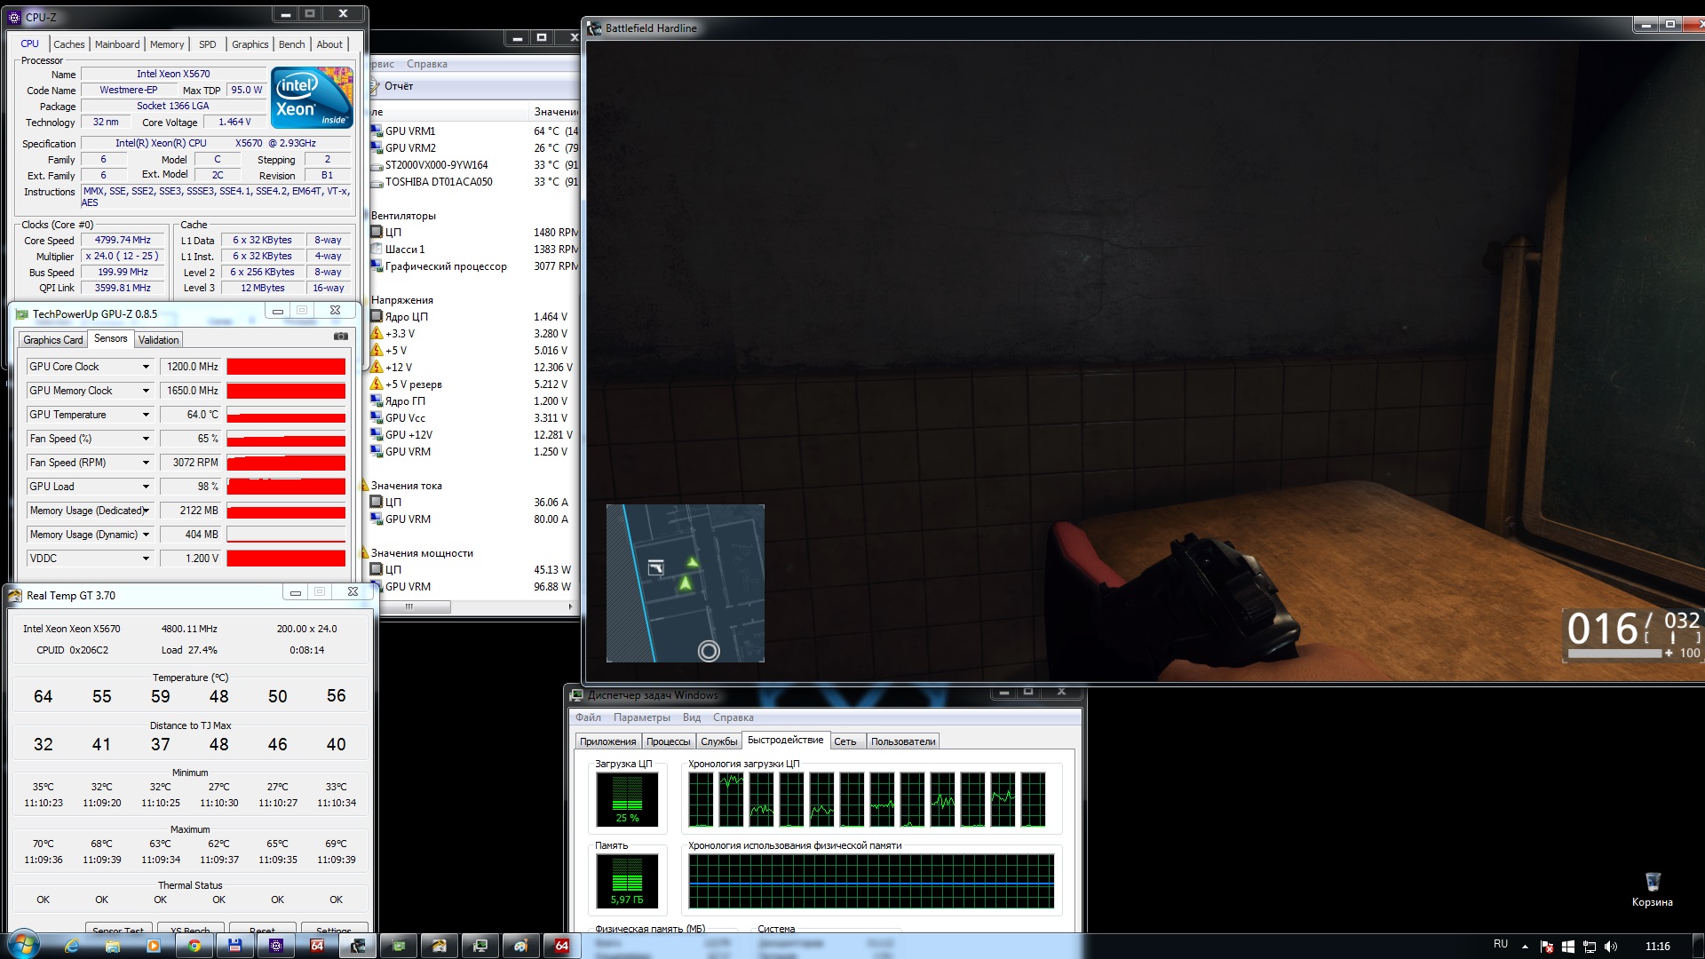The image size is (1705, 959).
Task: Click the Отчёт report button
Action: click(398, 86)
